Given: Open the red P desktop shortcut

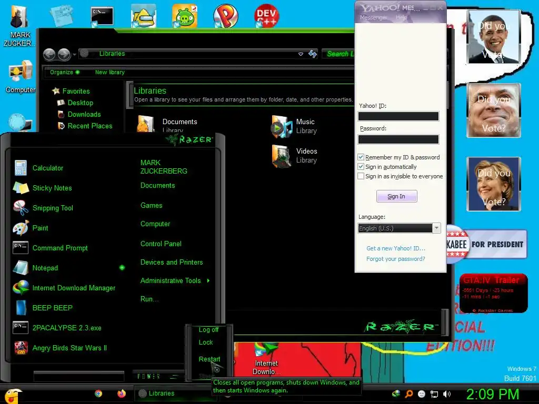Looking at the screenshot, I should (x=225, y=16).
